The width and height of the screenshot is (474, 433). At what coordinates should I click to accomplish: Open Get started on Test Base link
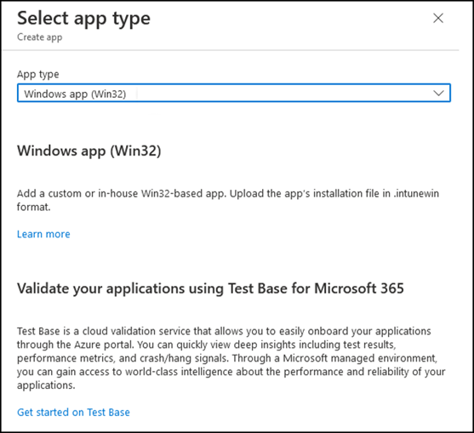click(73, 412)
